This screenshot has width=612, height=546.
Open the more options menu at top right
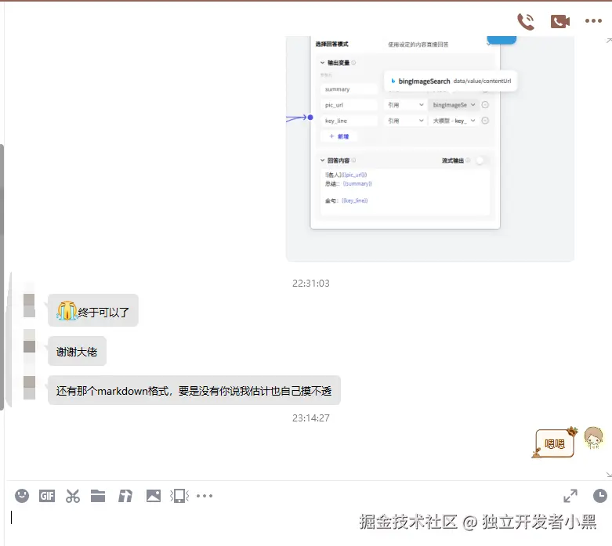coord(593,21)
